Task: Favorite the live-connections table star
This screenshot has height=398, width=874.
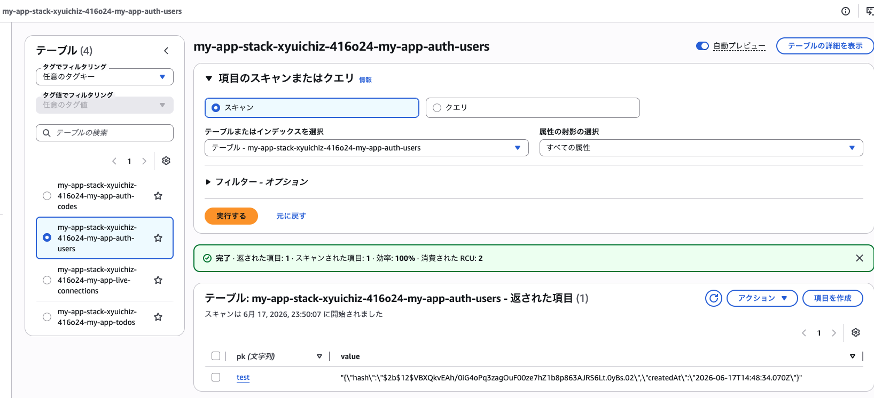Action: (158, 280)
